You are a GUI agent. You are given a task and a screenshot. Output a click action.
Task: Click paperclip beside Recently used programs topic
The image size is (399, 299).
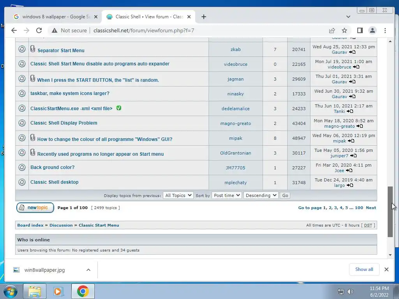tap(33, 152)
